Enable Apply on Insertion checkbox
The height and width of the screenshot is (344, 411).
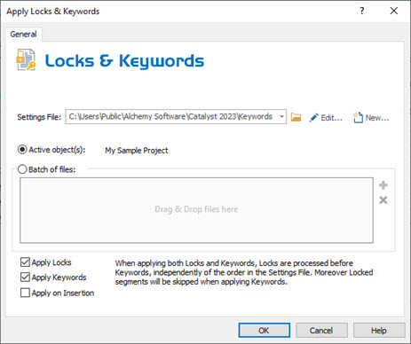click(25, 293)
